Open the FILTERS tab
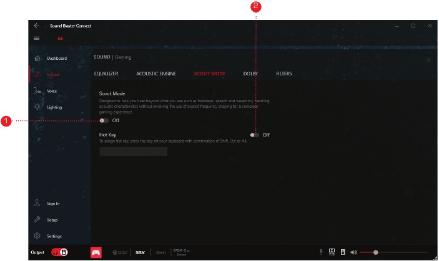 (x=284, y=74)
